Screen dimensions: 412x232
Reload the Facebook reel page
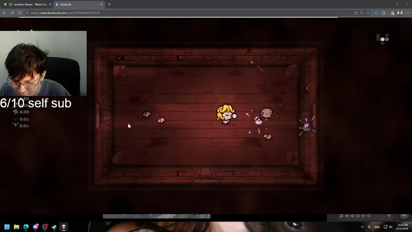20,13
